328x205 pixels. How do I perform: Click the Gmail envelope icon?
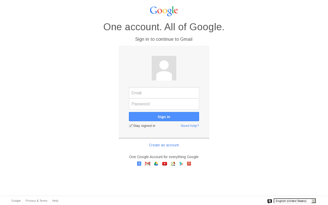pyautogui.click(x=148, y=164)
